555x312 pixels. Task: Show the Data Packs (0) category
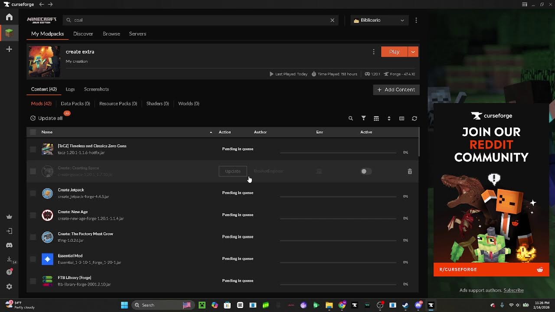[x=75, y=104]
